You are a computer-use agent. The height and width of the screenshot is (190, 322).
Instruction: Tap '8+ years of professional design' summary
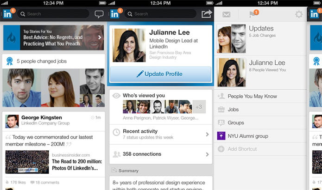(159, 185)
